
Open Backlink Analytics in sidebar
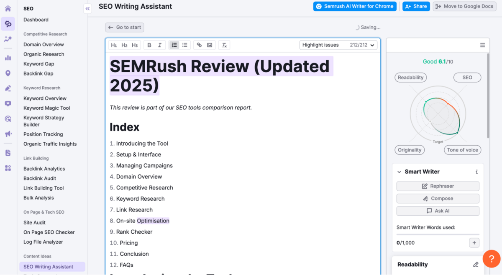pos(44,169)
